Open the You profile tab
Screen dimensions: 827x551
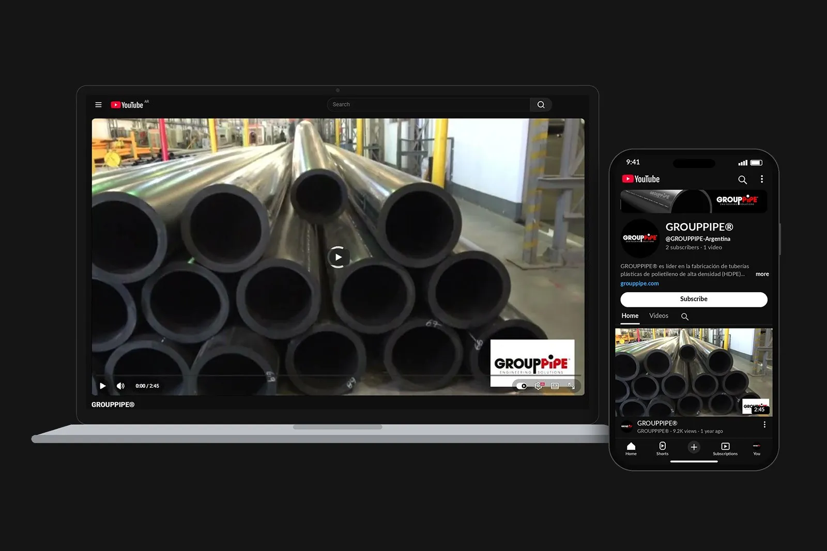(x=757, y=449)
